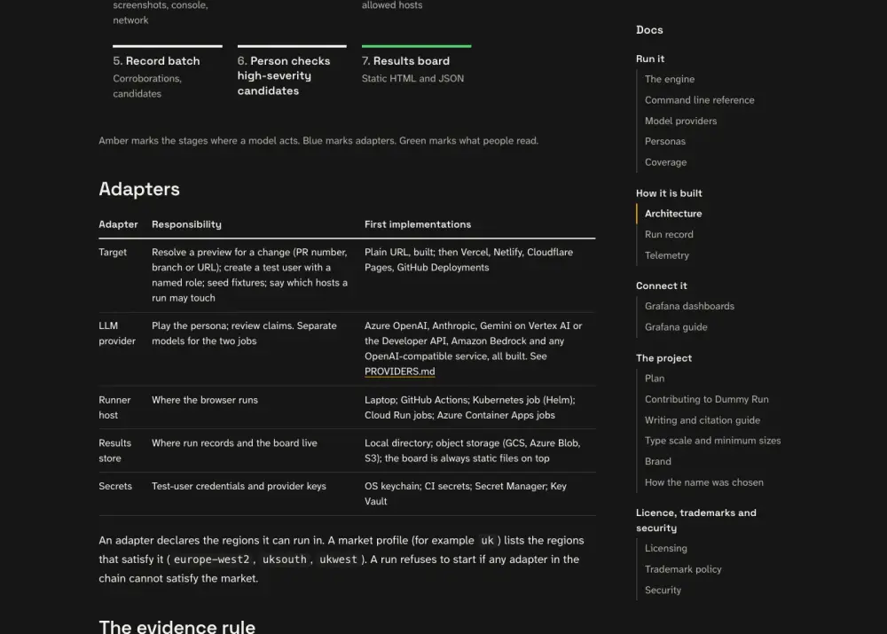Follow the PROVIDERS.md link
887x634 pixels.
pyautogui.click(x=399, y=372)
